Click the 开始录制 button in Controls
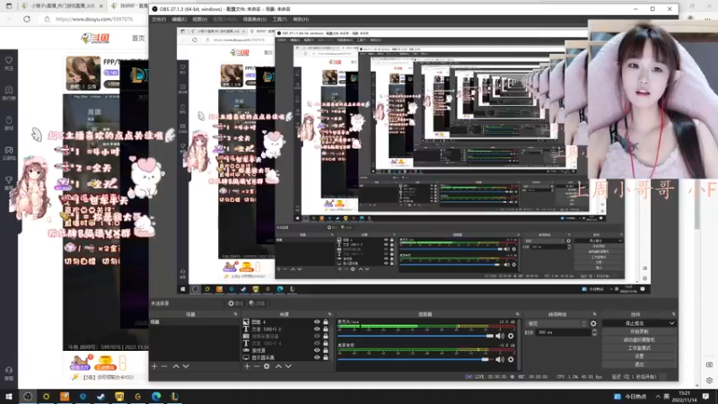The height and width of the screenshot is (404, 718). coord(639,331)
